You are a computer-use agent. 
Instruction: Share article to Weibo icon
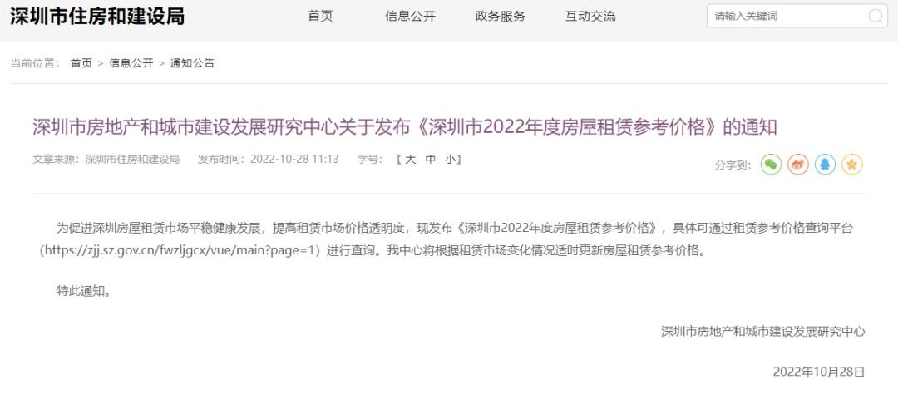tap(797, 165)
